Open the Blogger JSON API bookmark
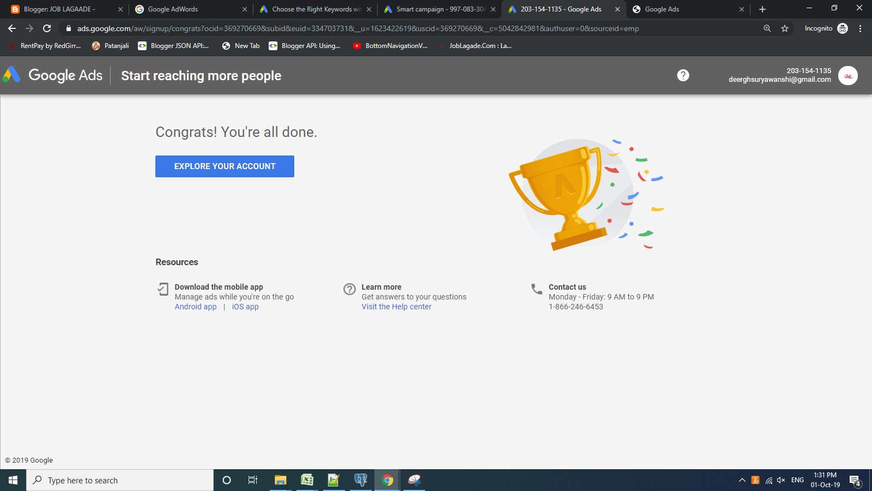 click(x=173, y=46)
